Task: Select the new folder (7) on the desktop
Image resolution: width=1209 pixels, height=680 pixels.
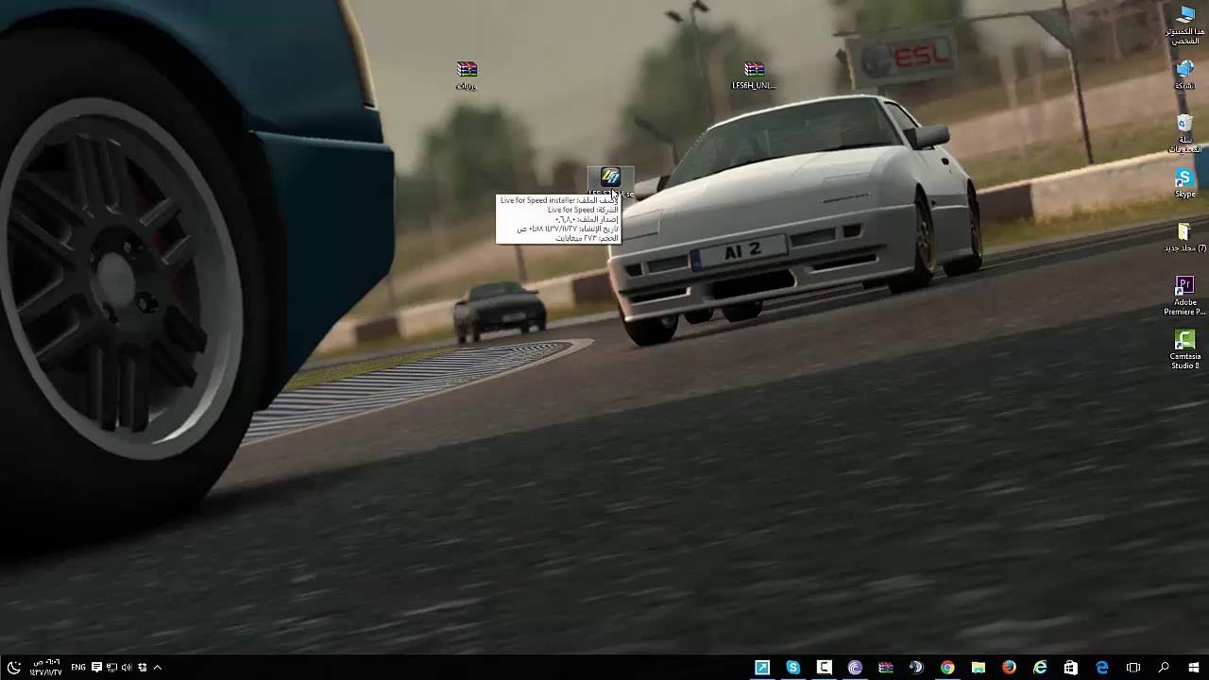Action: click(x=1184, y=237)
